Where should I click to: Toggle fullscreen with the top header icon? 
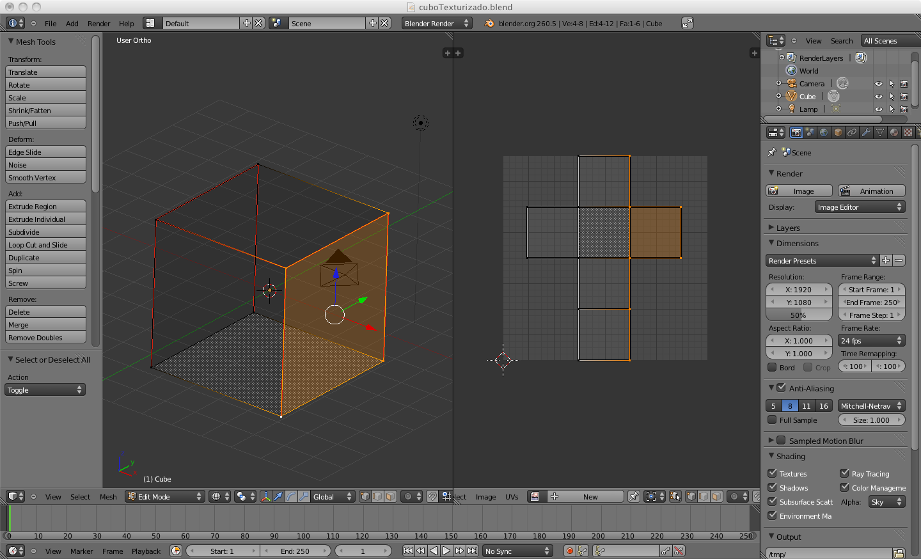(688, 23)
